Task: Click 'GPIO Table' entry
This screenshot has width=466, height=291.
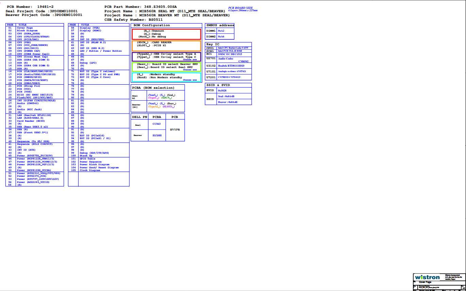Action: pos(87,159)
